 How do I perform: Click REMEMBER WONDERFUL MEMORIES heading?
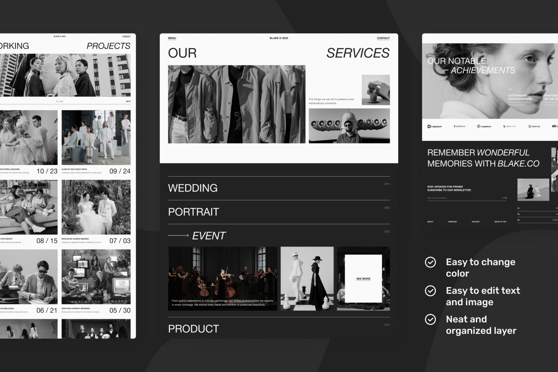pyautogui.click(x=483, y=158)
